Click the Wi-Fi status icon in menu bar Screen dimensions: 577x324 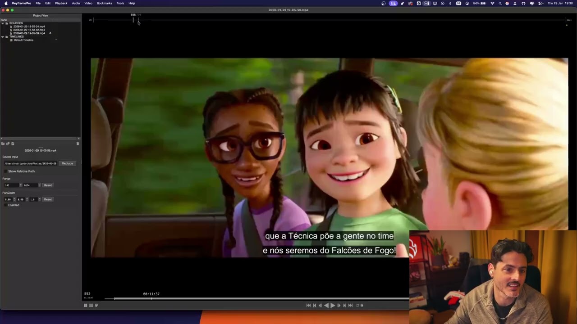pyautogui.click(x=492, y=3)
